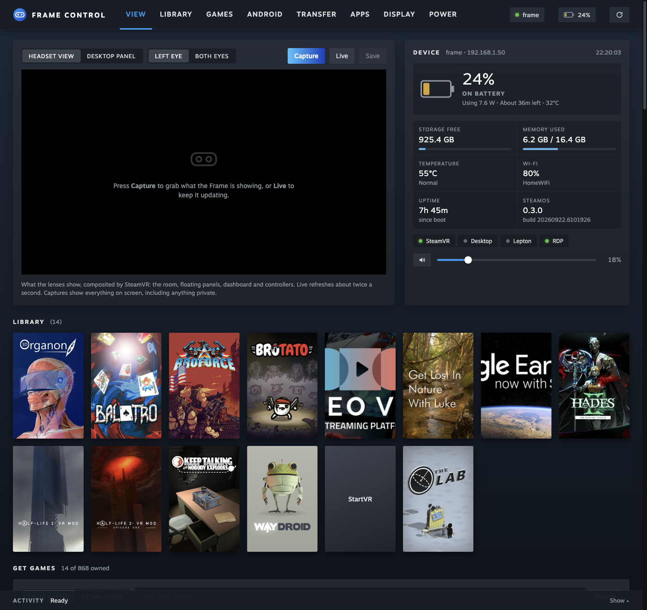Toggle the Lepton service chip

[519, 241]
